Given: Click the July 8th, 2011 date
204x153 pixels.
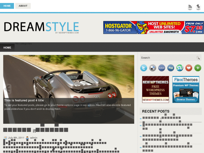Looking at the screenshot, I should (16, 138).
